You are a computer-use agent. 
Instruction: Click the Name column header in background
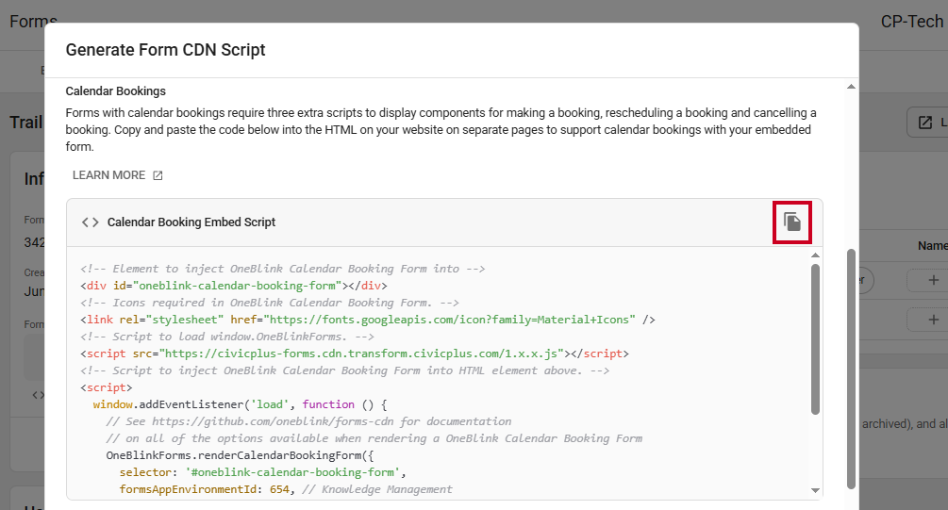932,246
